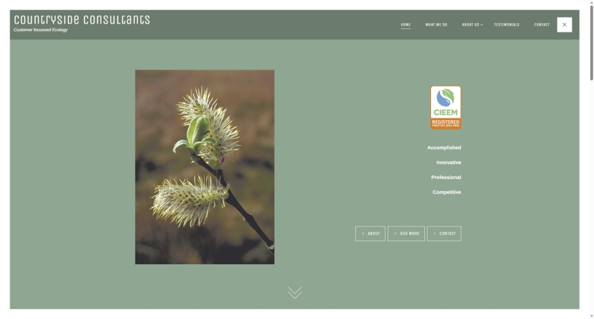Viewport: 594px width, 319px height.
Task: Click the Countryside Consultants site title
Action: click(82, 20)
